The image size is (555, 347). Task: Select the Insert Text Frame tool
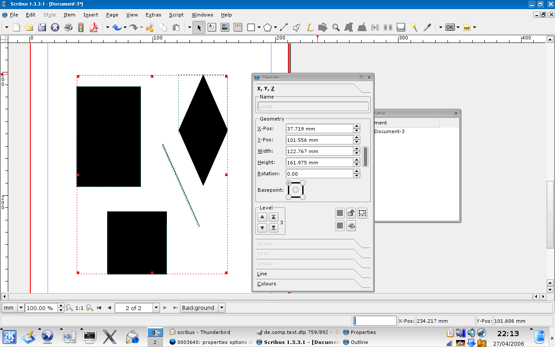[212, 27]
